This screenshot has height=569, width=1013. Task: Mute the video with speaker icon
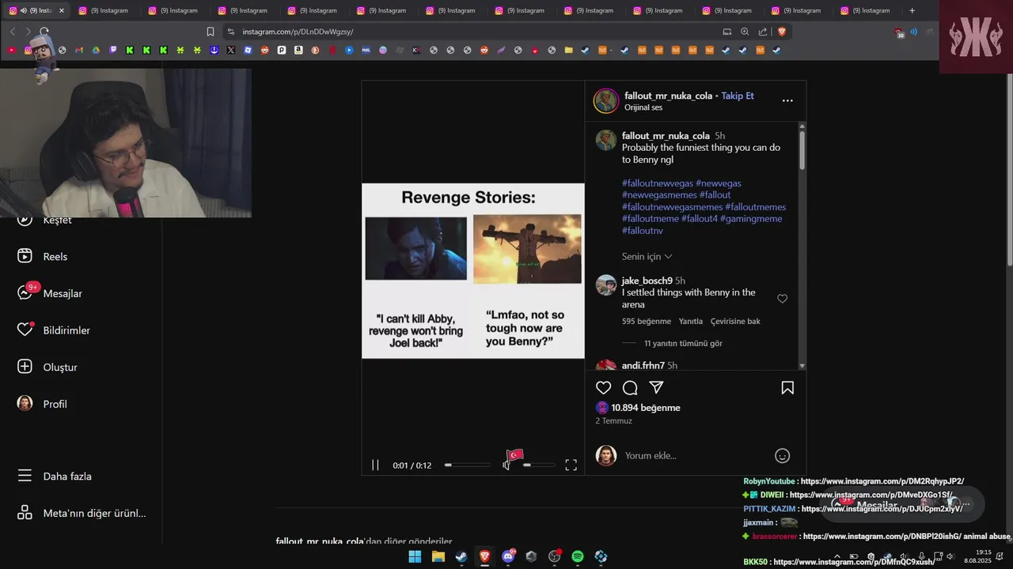pos(506,465)
